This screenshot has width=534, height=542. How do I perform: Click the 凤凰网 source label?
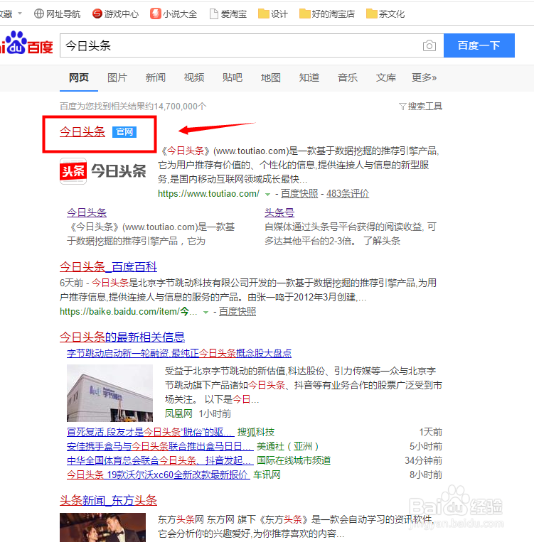[x=178, y=413]
